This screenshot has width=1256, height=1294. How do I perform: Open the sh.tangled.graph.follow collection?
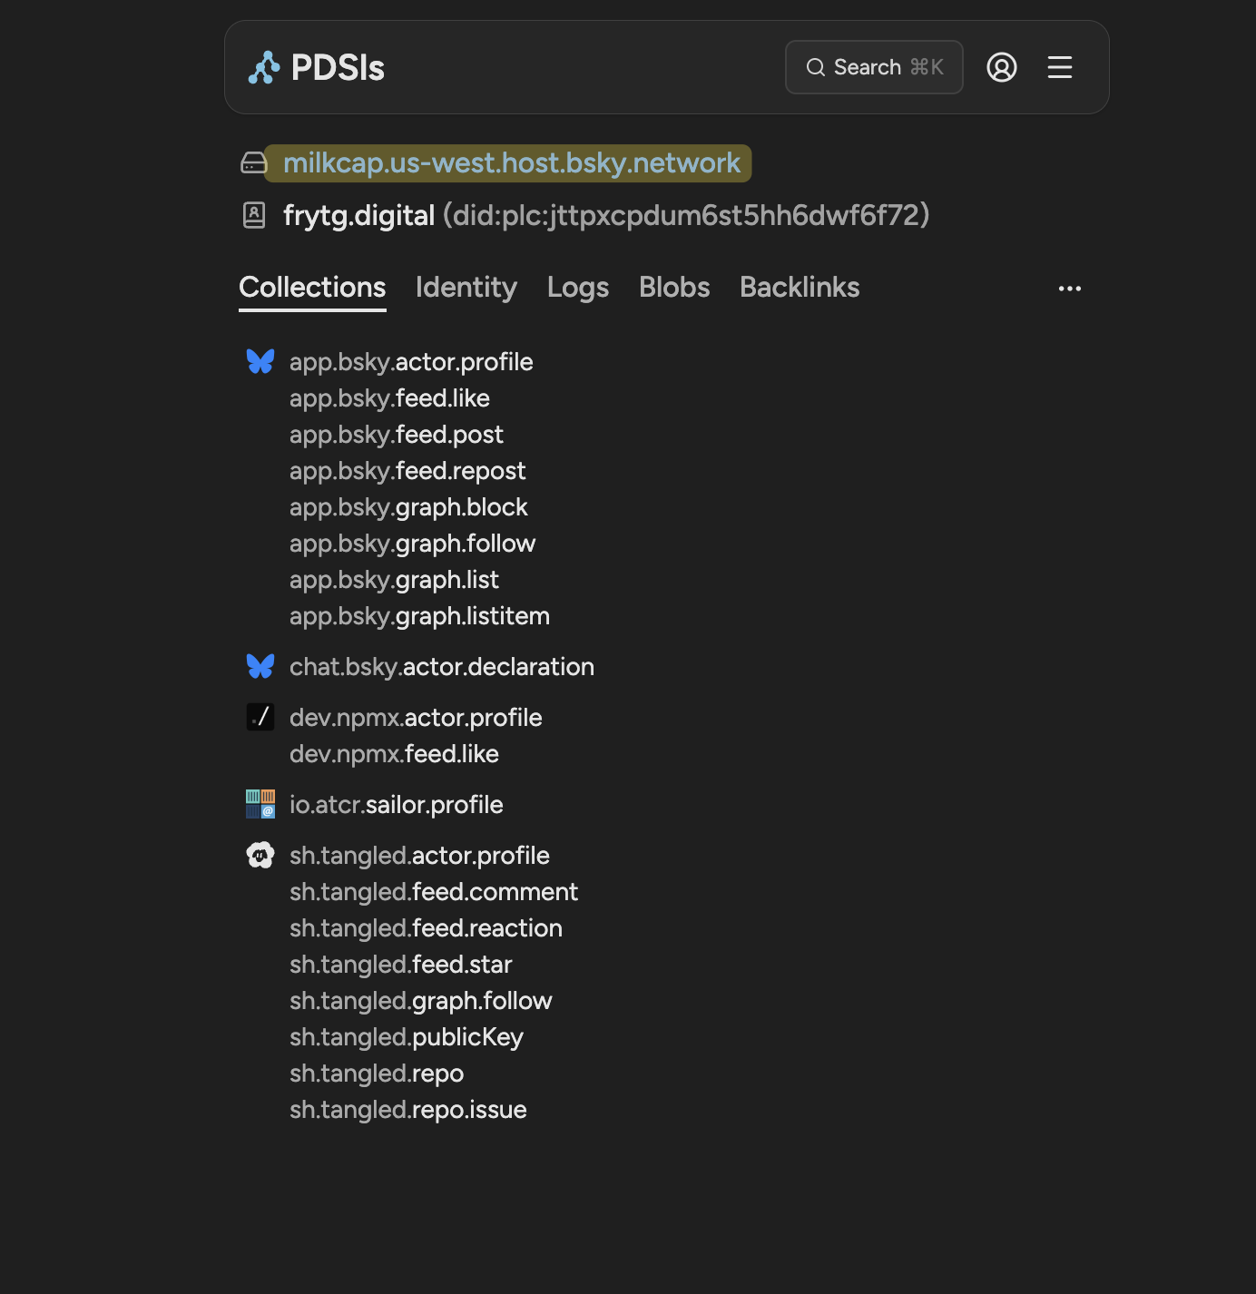(421, 1001)
